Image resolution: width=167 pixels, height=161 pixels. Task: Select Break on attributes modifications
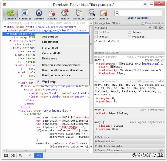(x=62, y=70)
